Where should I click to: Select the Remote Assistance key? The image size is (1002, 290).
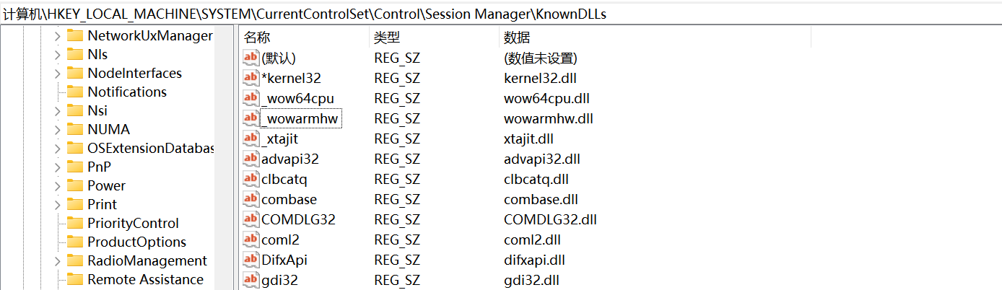point(145,279)
